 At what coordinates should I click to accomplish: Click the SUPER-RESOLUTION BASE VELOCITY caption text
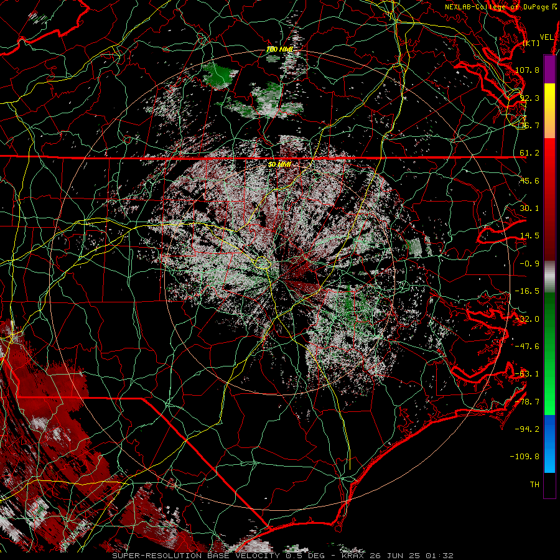pyautogui.click(x=196, y=556)
